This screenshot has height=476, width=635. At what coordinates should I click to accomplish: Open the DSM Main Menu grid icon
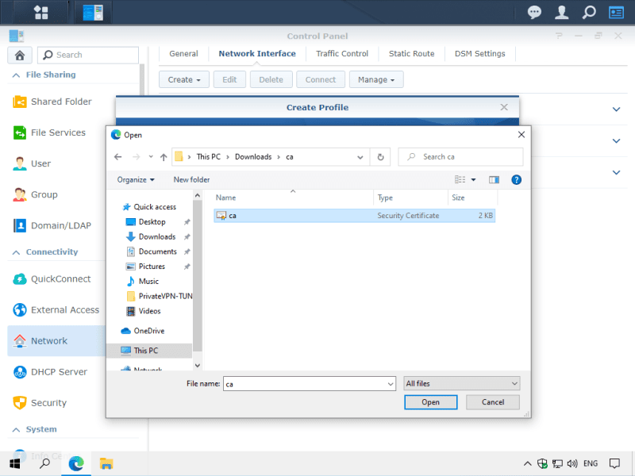(40, 12)
